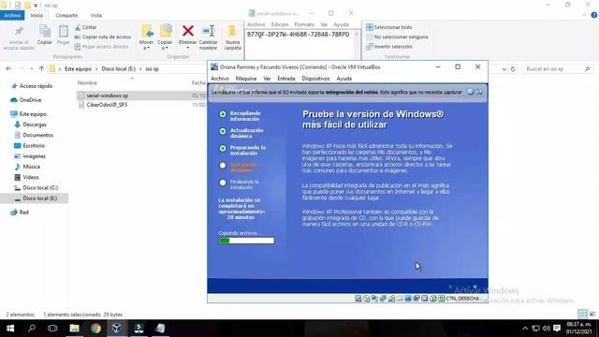599x337 pixels.
Task: Open the volume control in system tray
Action: (x=547, y=329)
